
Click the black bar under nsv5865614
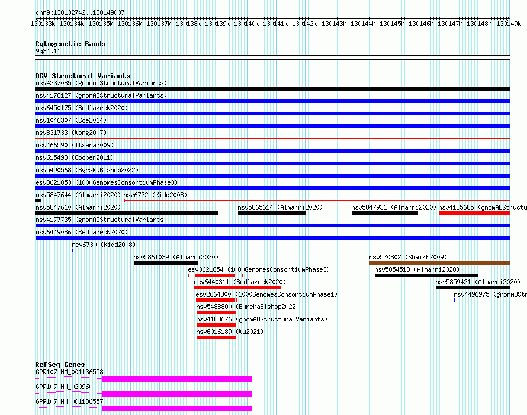point(272,213)
